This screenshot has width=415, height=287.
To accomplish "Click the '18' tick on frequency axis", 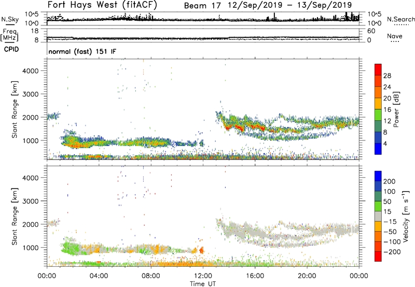I will (35, 31).
